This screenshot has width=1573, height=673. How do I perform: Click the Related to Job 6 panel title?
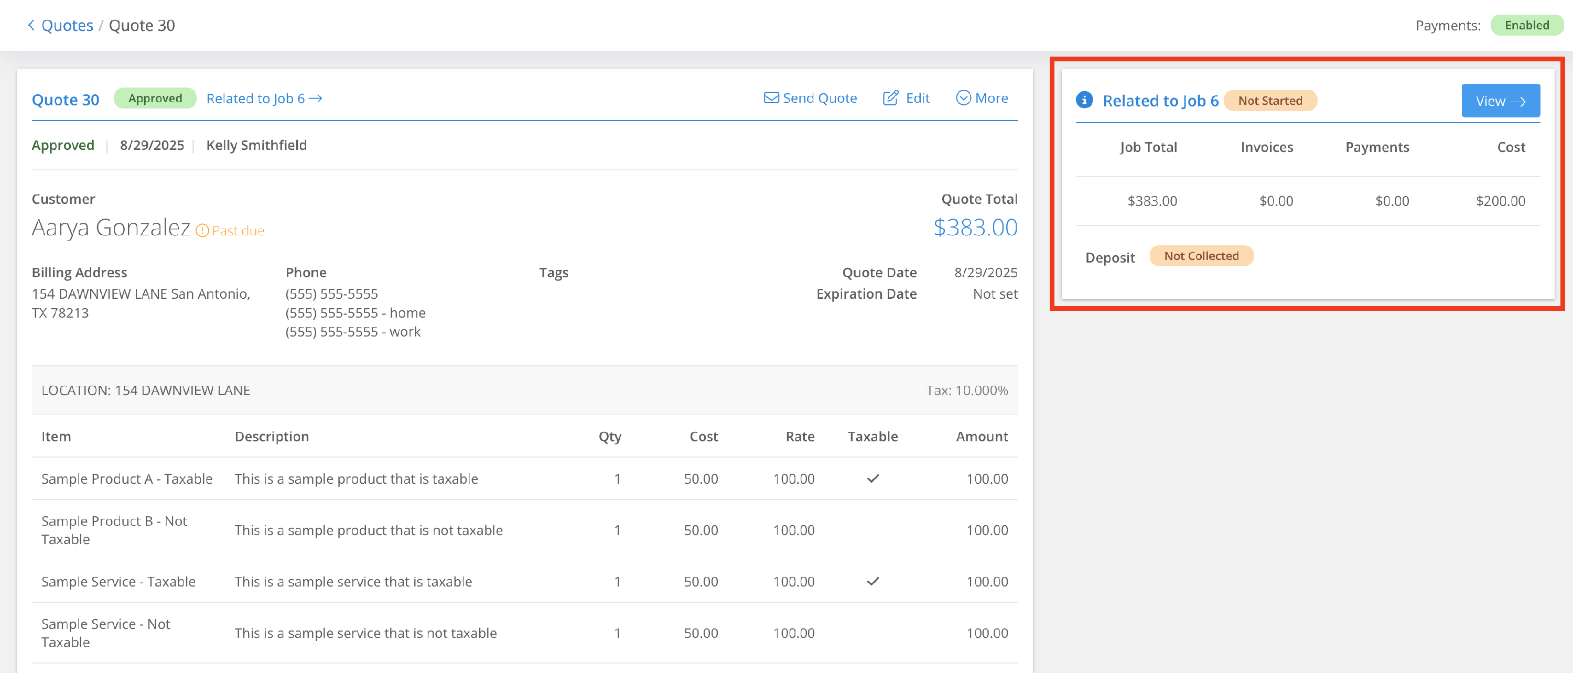click(x=1160, y=101)
